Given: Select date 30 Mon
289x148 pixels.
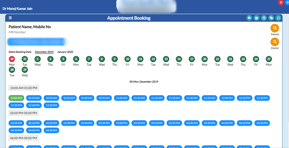Looking at the screenshot, I should coord(12,59).
